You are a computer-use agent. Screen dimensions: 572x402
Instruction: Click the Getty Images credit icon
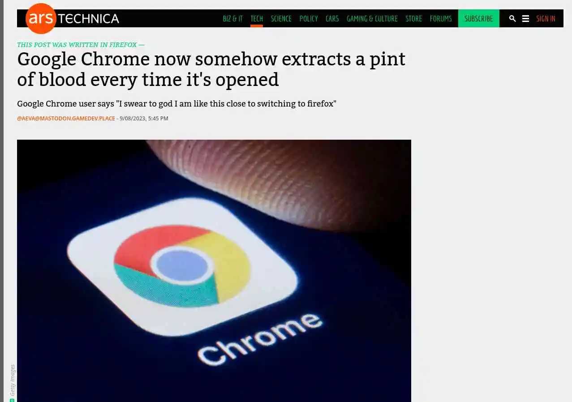[x=12, y=400]
